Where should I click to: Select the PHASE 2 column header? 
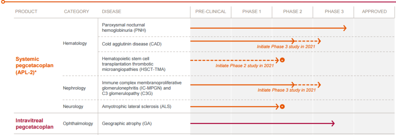pyautogui.click(x=293, y=12)
